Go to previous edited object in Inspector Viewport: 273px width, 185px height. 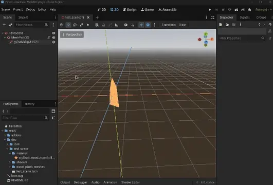tap(259, 25)
